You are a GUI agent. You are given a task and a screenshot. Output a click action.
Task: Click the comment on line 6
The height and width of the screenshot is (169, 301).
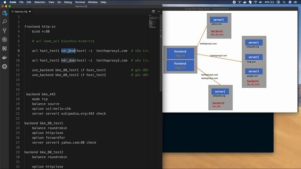click(x=63, y=41)
